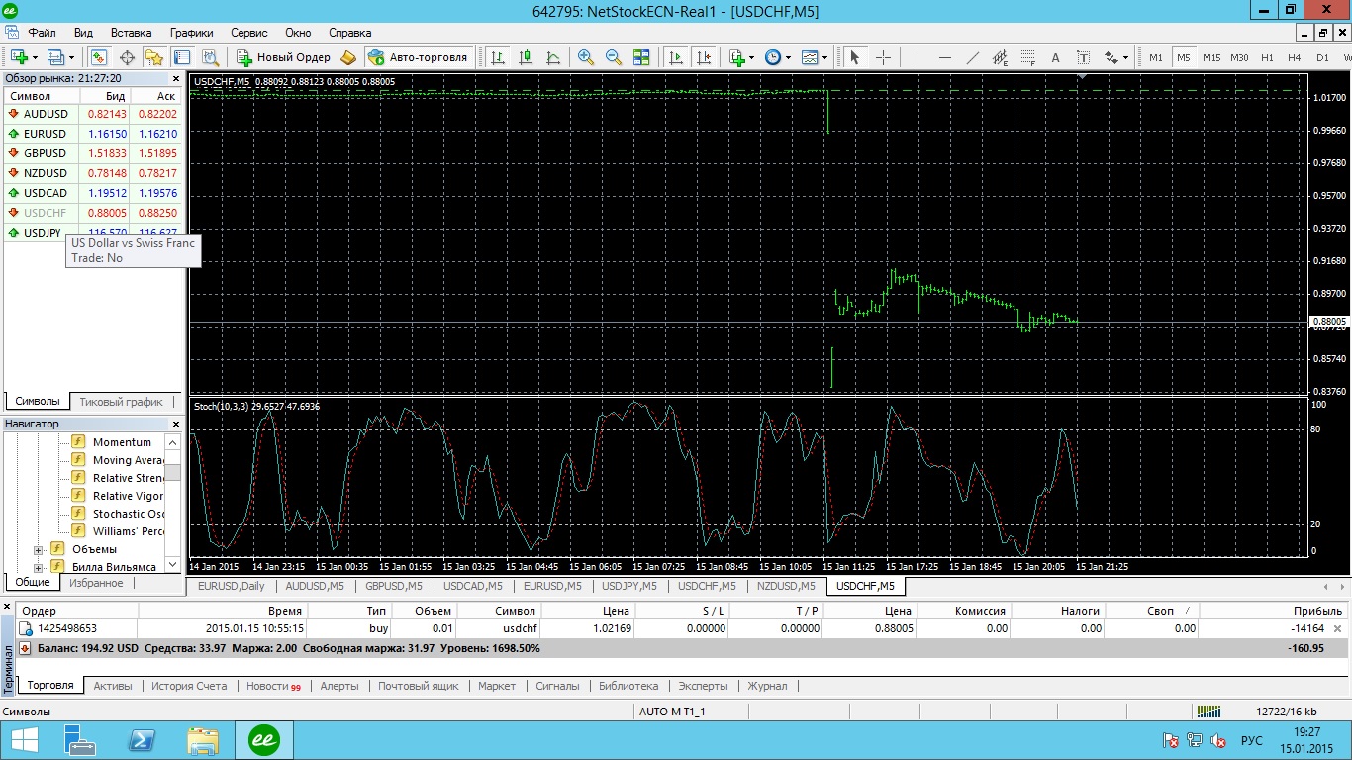Screen dimensions: 1352x760
Task: Switch chart to bar chart icon
Action: click(498, 57)
